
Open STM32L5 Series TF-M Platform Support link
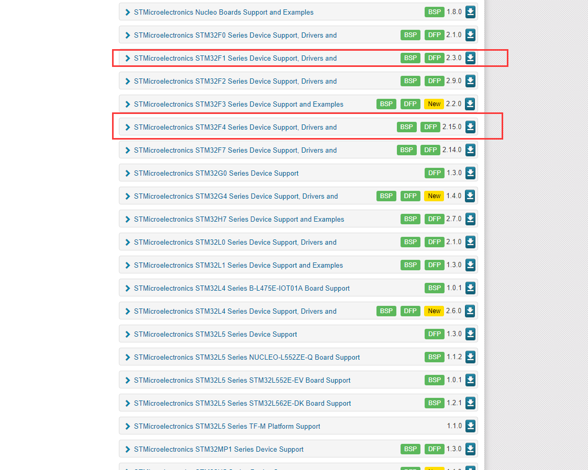[x=227, y=426]
